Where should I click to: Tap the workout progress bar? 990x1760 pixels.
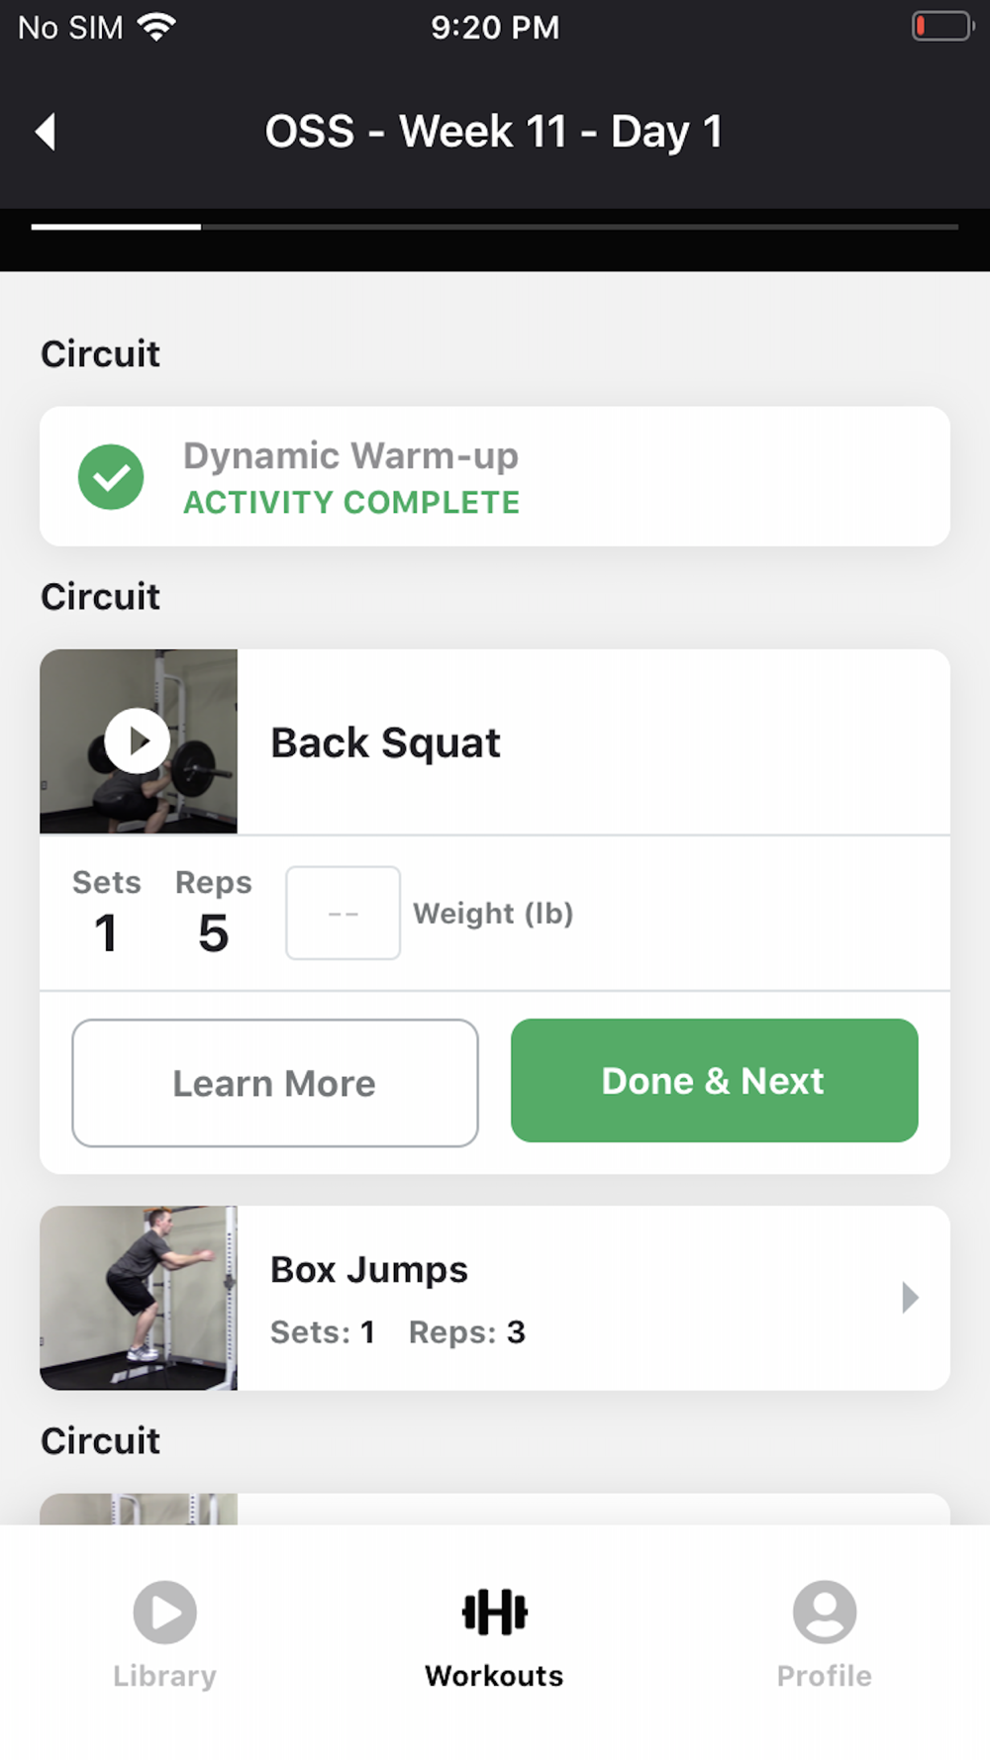[x=495, y=227]
